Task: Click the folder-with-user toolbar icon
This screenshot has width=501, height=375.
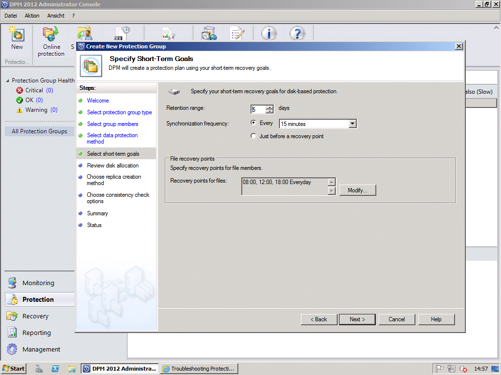Action: [x=84, y=33]
